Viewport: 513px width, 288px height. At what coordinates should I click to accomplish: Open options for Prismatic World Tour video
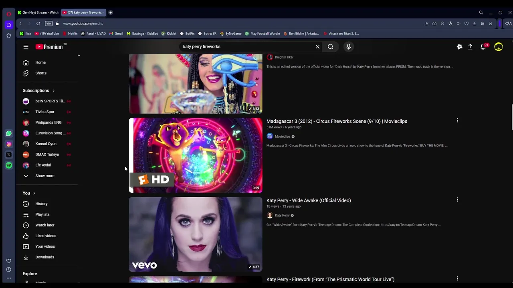[457, 278]
